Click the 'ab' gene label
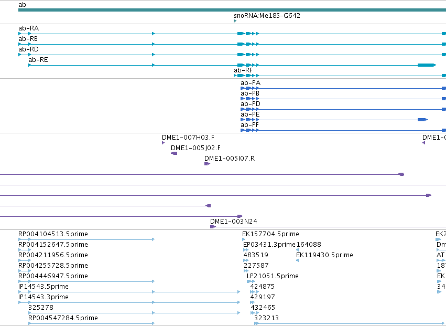Image resolution: width=446 pixels, height=326 pixels. tap(22, 5)
